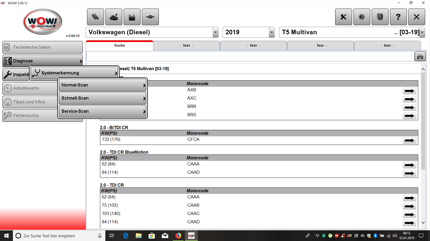Click the 2.0 - BiTDI CR heading
Image resolution: width=430 pixels, height=241 pixels.
tap(114, 127)
